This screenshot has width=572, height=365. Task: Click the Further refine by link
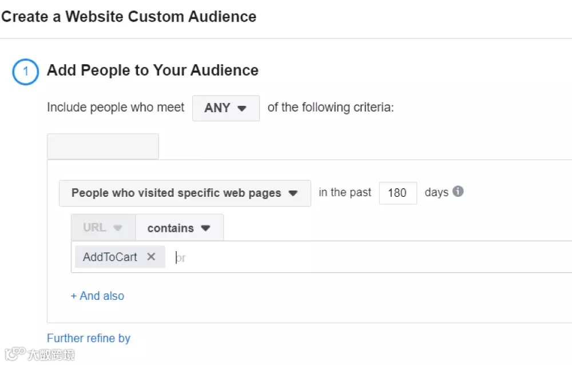tap(89, 338)
